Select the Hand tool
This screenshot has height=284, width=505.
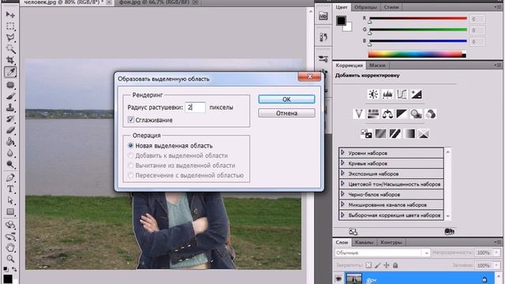pyautogui.click(x=10, y=247)
